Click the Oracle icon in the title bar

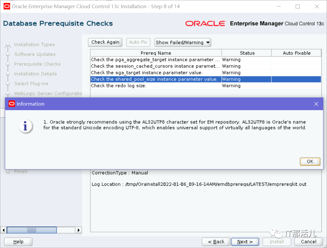7,7
